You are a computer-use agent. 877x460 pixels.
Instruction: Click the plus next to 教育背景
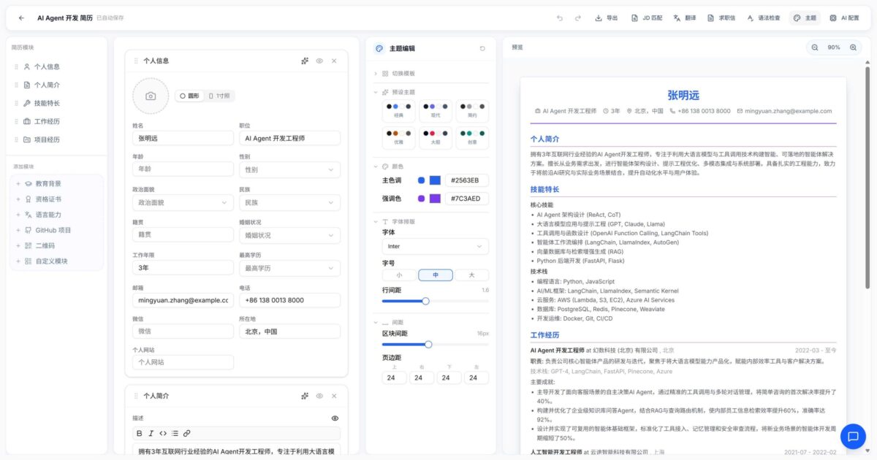[18, 184]
